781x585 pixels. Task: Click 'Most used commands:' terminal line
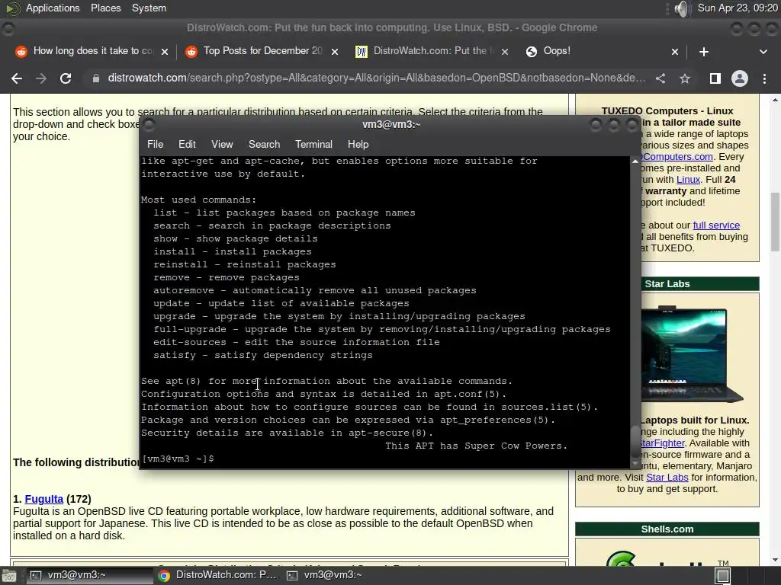click(x=198, y=200)
